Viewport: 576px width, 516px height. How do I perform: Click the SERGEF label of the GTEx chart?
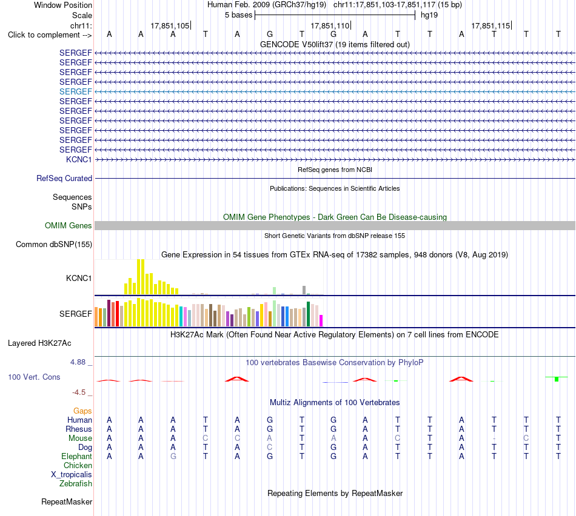coord(75,314)
